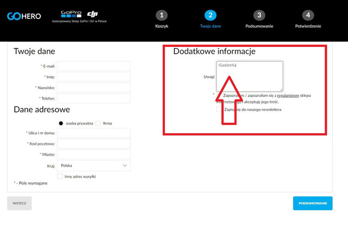348x235 pixels.
Task: Click inside the Uwagi textarea
Action: click(250, 76)
